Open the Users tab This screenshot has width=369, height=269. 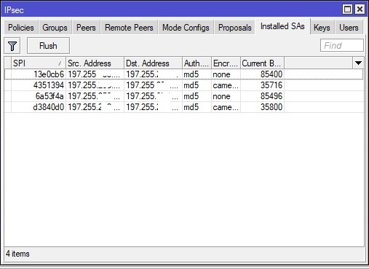349,28
